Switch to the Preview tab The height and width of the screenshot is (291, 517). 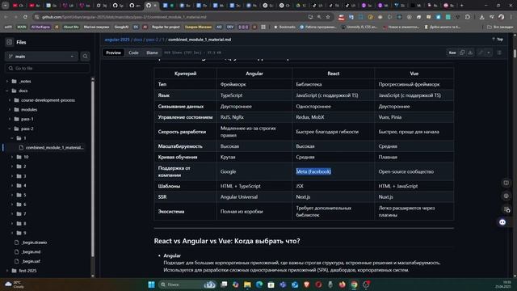[x=113, y=53]
